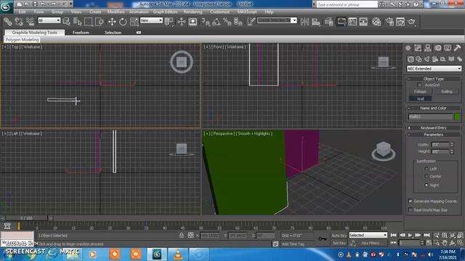The height and width of the screenshot is (261, 465).
Task: Click the Select and Link tool
Action: [x=8, y=22]
